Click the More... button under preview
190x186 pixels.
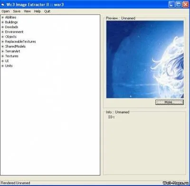click(170, 102)
